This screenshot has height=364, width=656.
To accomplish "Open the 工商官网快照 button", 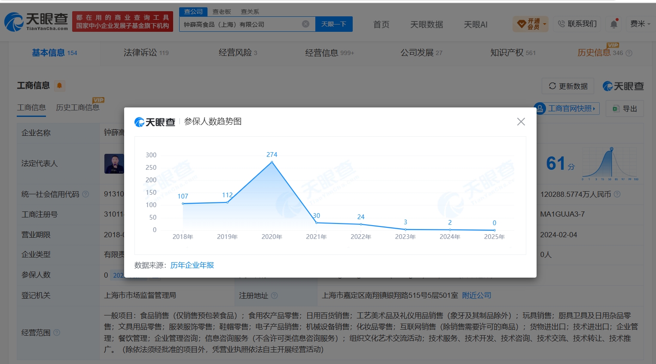I will [x=566, y=108].
